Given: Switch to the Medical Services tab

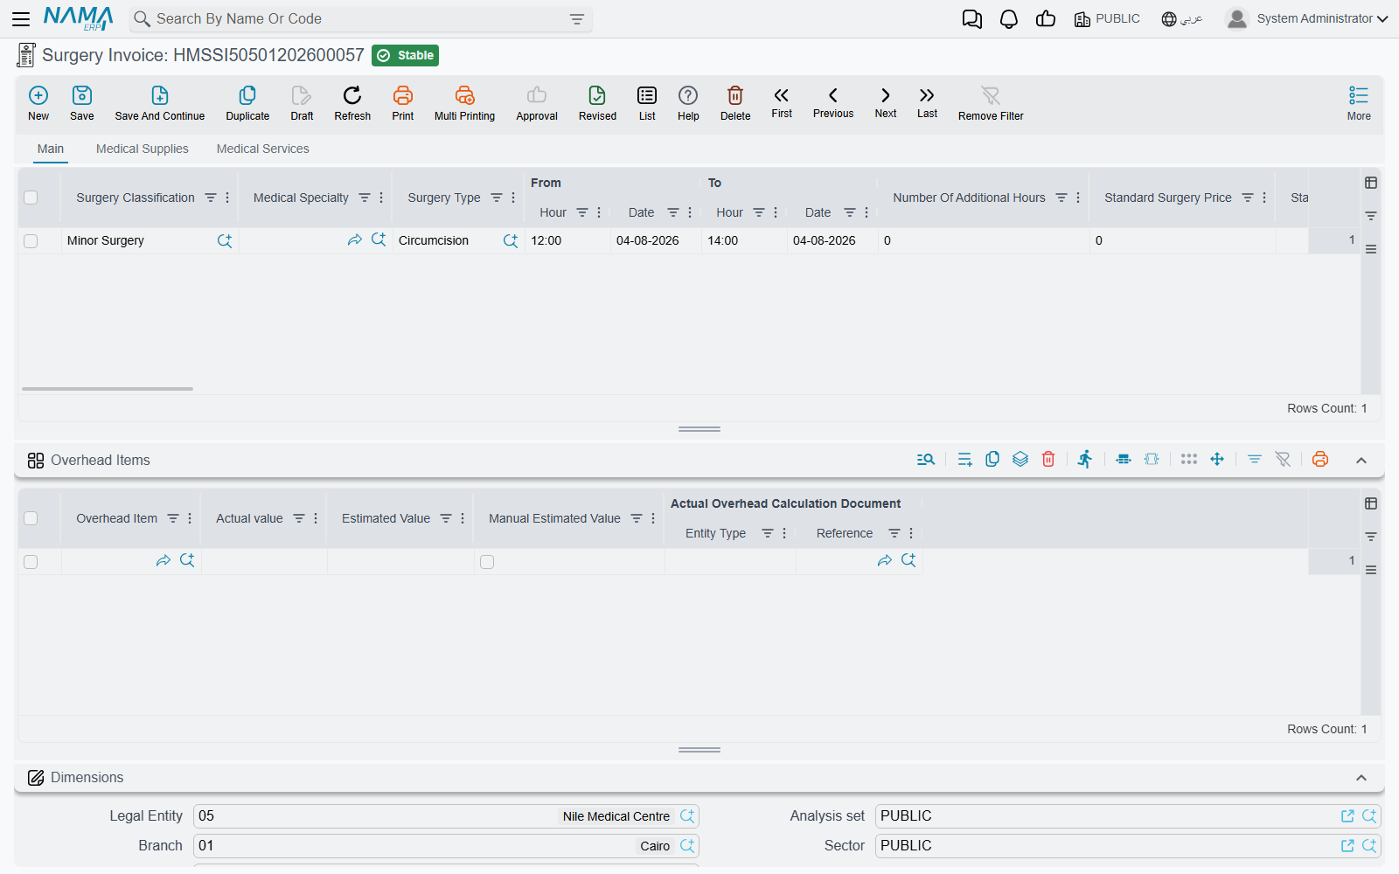Looking at the screenshot, I should tap(263, 149).
